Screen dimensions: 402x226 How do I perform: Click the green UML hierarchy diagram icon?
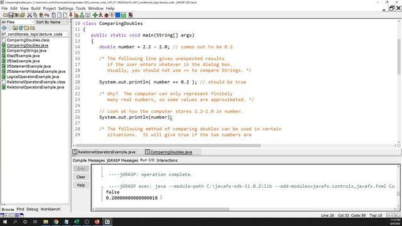tap(82, 15)
